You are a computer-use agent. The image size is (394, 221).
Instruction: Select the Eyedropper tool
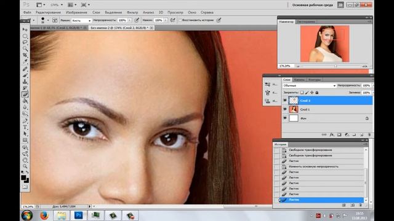click(x=25, y=61)
